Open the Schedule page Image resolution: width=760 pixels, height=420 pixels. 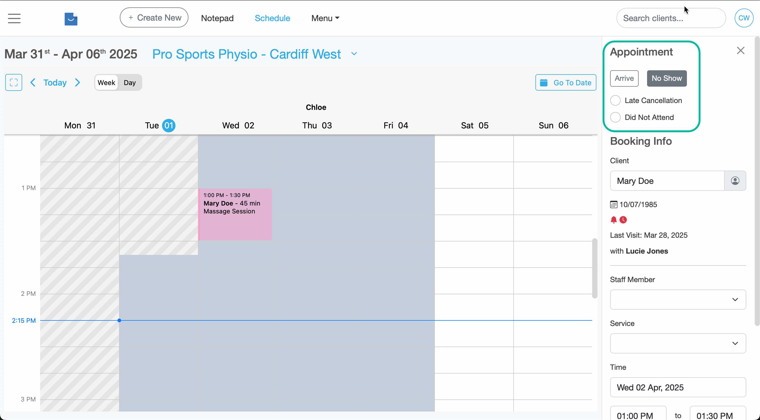[x=272, y=18]
